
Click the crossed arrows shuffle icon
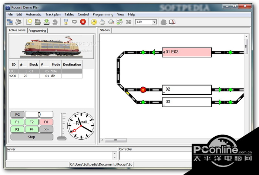pos(128,22)
